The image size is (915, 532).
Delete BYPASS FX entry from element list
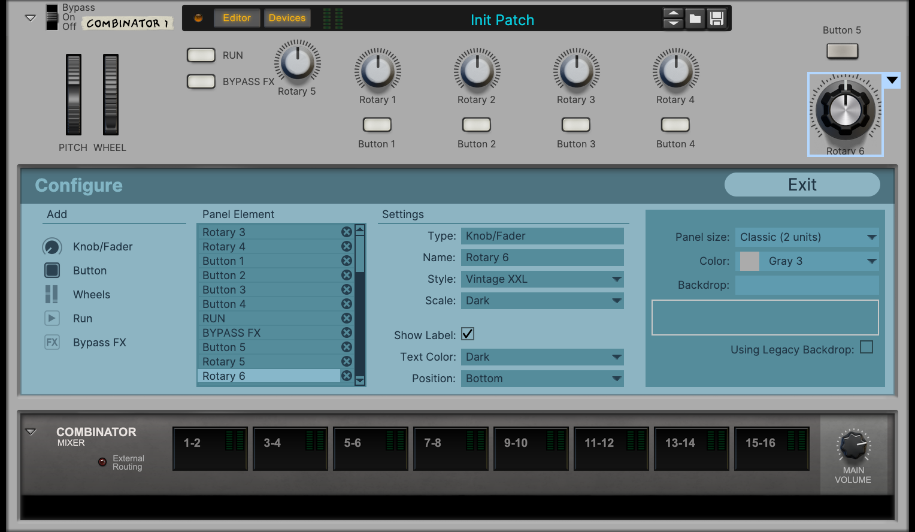pos(346,332)
